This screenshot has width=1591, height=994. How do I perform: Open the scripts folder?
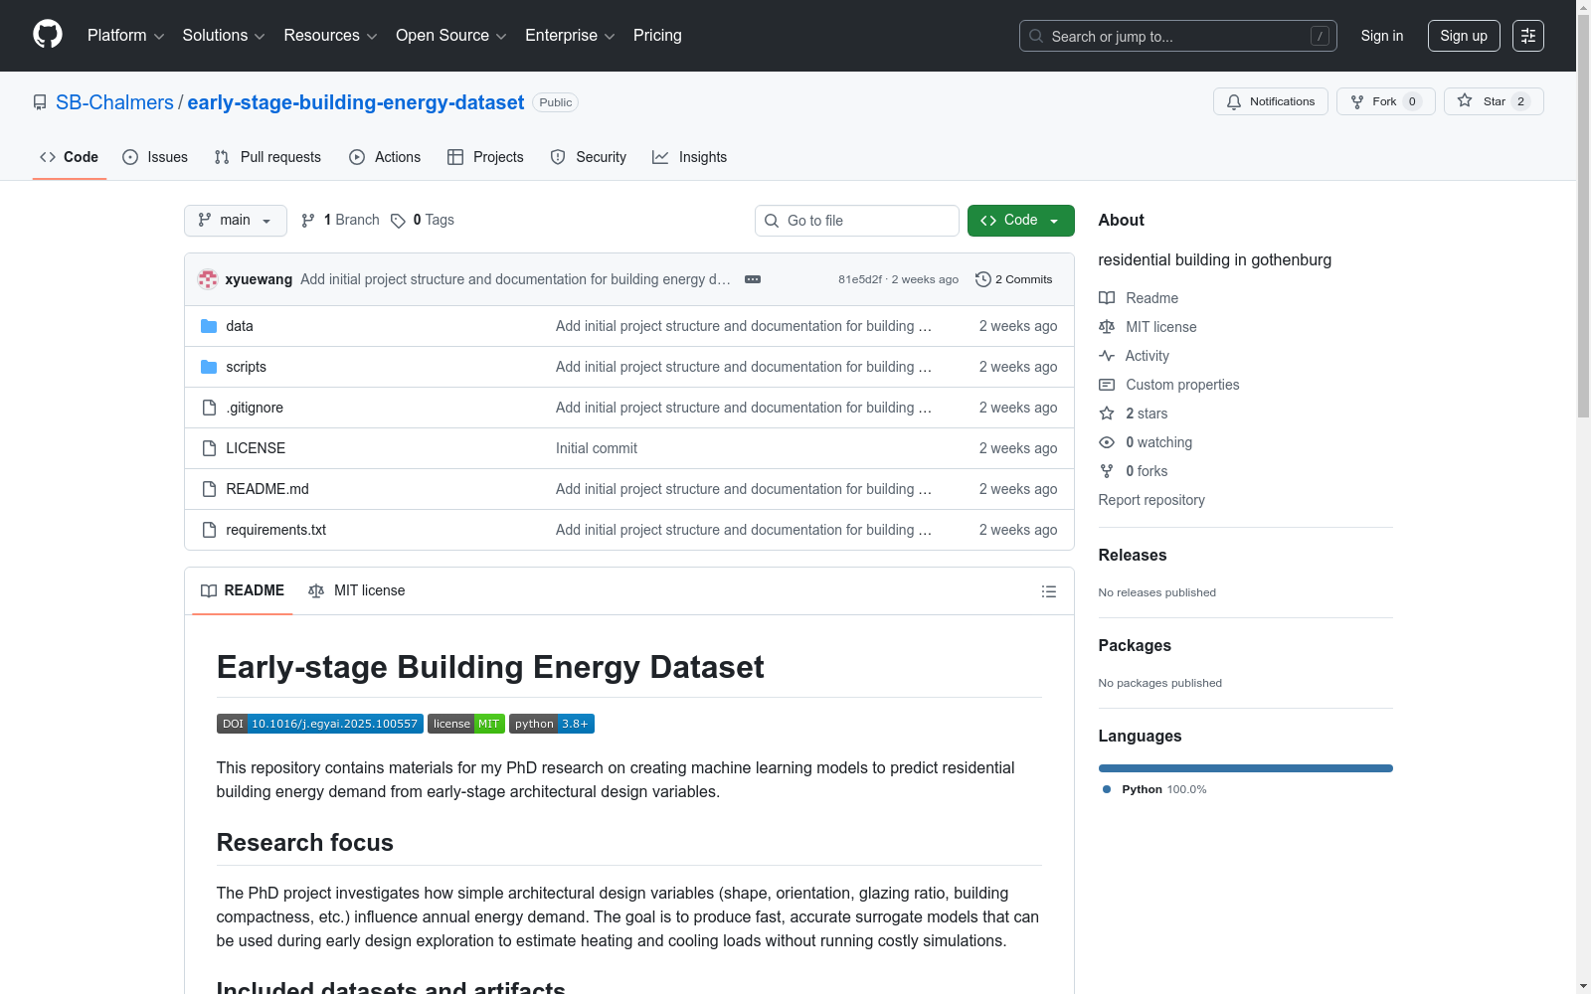pos(246,367)
